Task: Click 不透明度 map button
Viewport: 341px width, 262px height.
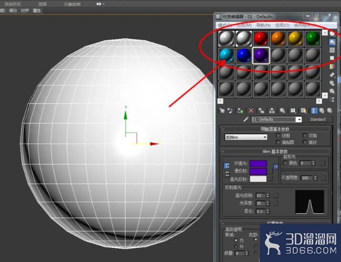Action: pyautogui.click(x=323, y=178)
